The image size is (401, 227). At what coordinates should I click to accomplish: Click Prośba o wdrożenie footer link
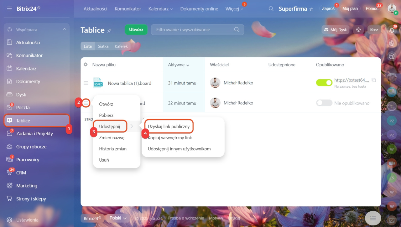point(186,218)
